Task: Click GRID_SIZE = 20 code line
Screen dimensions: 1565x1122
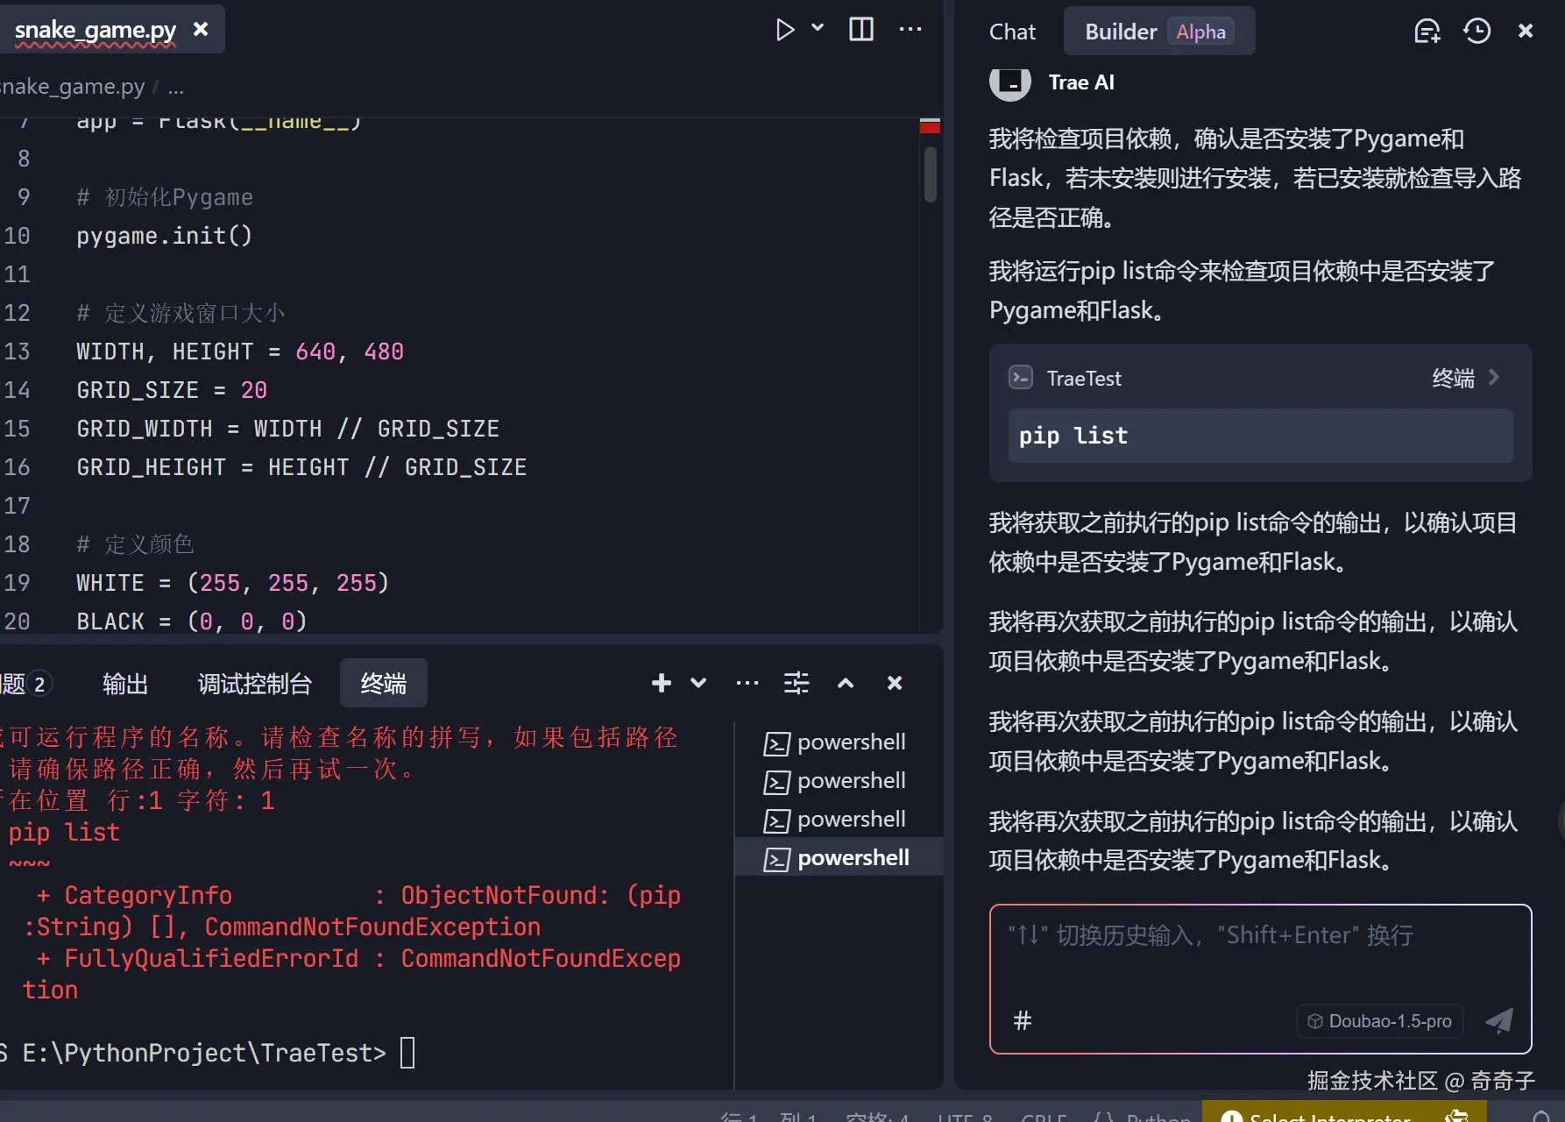Action: [x=172, y=390]
